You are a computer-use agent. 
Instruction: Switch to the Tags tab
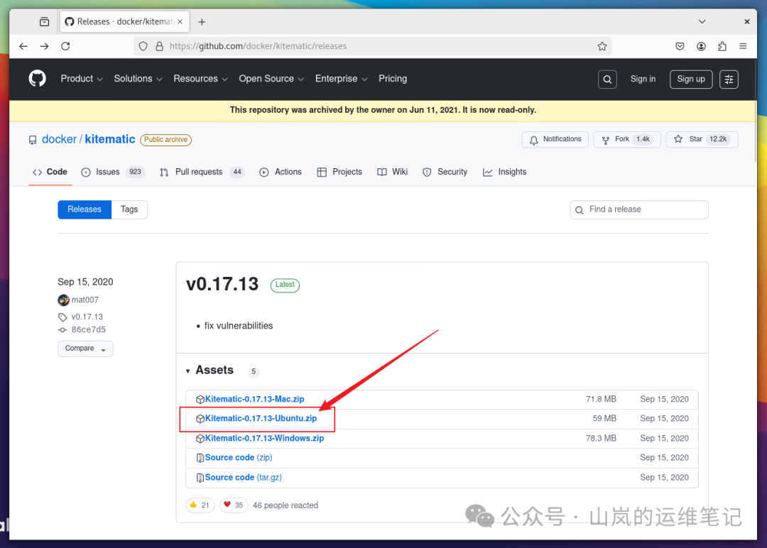tap(129, 209)
